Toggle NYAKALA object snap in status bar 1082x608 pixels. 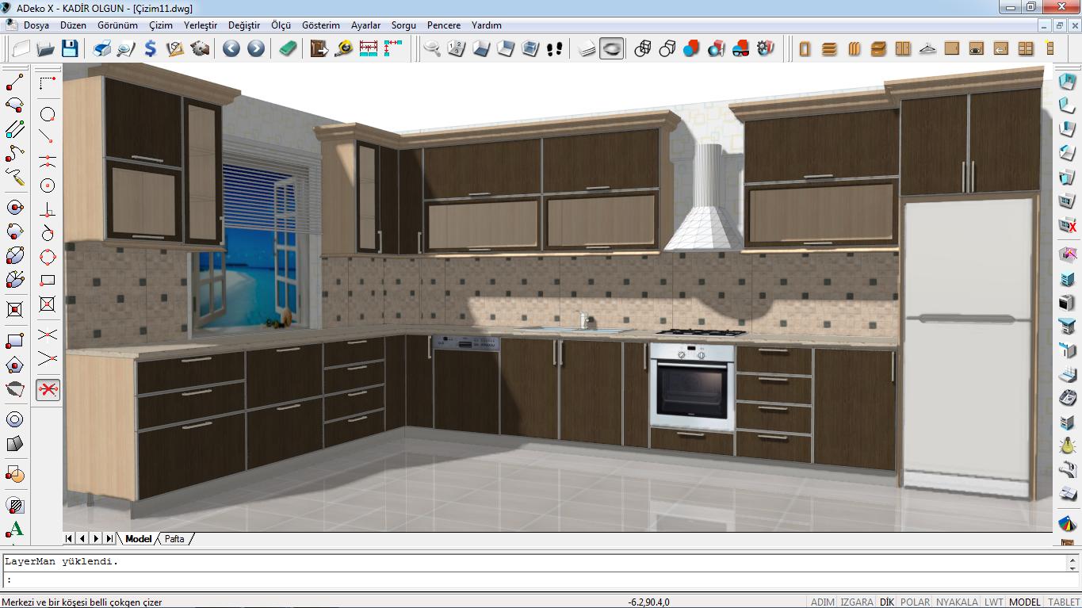(x=957, y=602)
